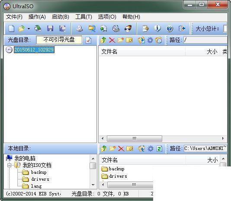Click the Help question mark icon

coord(170,29)
